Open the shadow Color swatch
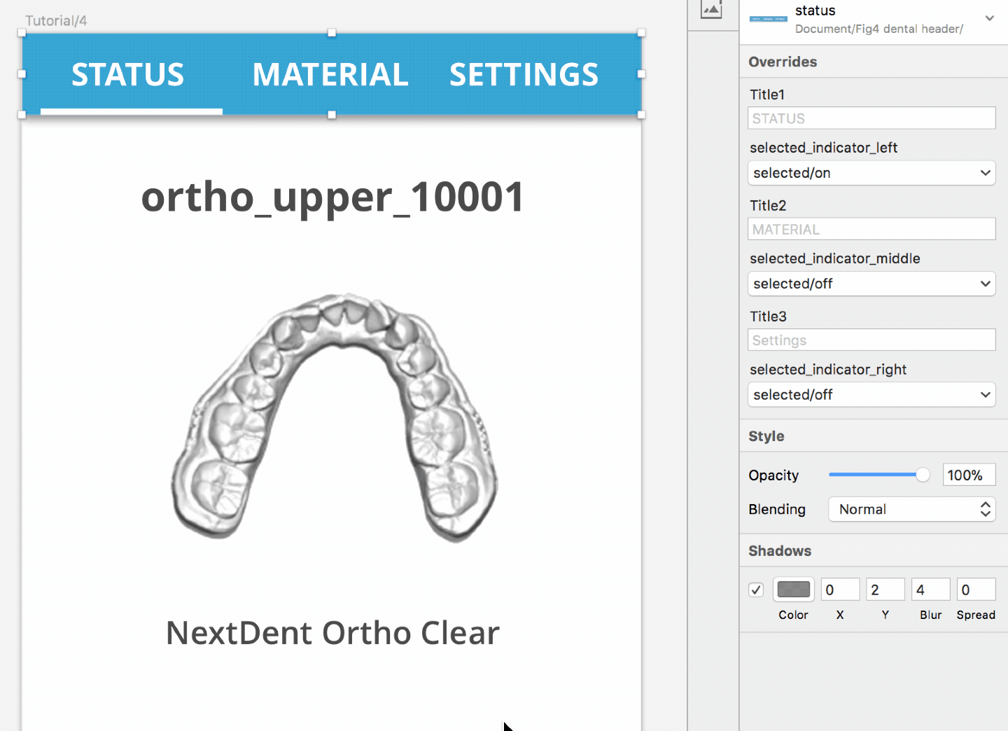Viewport: 1008px width, 731px height. tap(794, 590)
